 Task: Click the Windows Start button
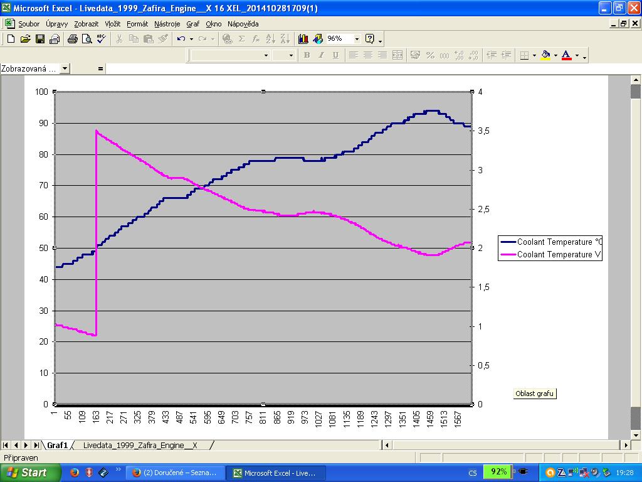click(x=30, y=473)
